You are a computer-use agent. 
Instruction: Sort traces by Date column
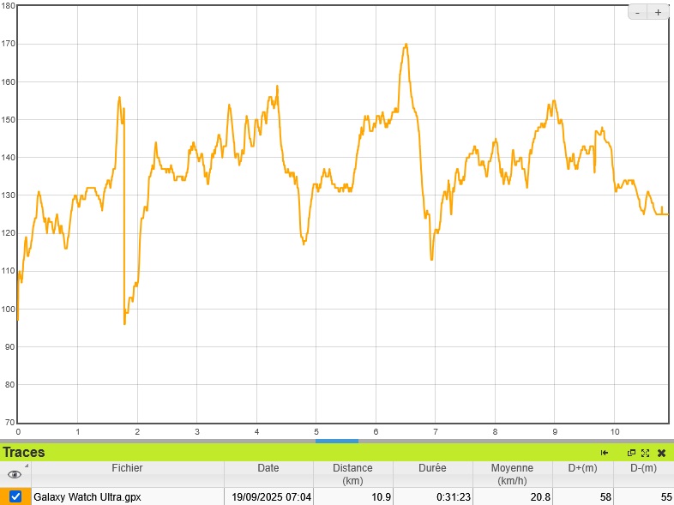click(x=268, y=468)
